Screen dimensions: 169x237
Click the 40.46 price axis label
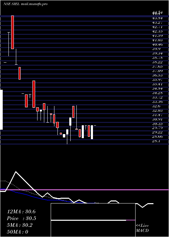[157, 45]
